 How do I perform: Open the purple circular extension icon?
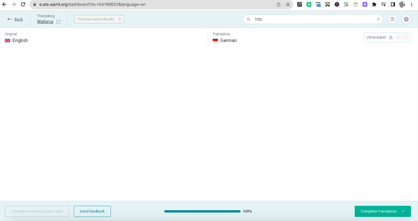pyautogui.click(x=365, y=4)
